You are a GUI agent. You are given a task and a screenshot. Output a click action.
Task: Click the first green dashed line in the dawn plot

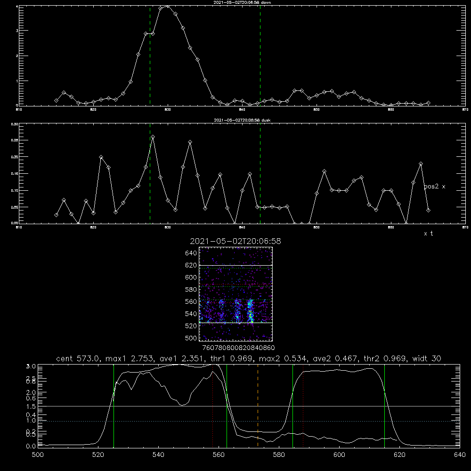[x=150, y=56]
